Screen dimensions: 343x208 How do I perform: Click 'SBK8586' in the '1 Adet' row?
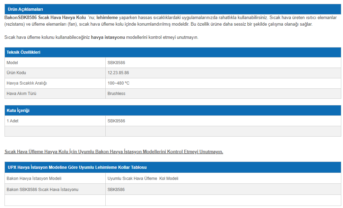(116, 121)
